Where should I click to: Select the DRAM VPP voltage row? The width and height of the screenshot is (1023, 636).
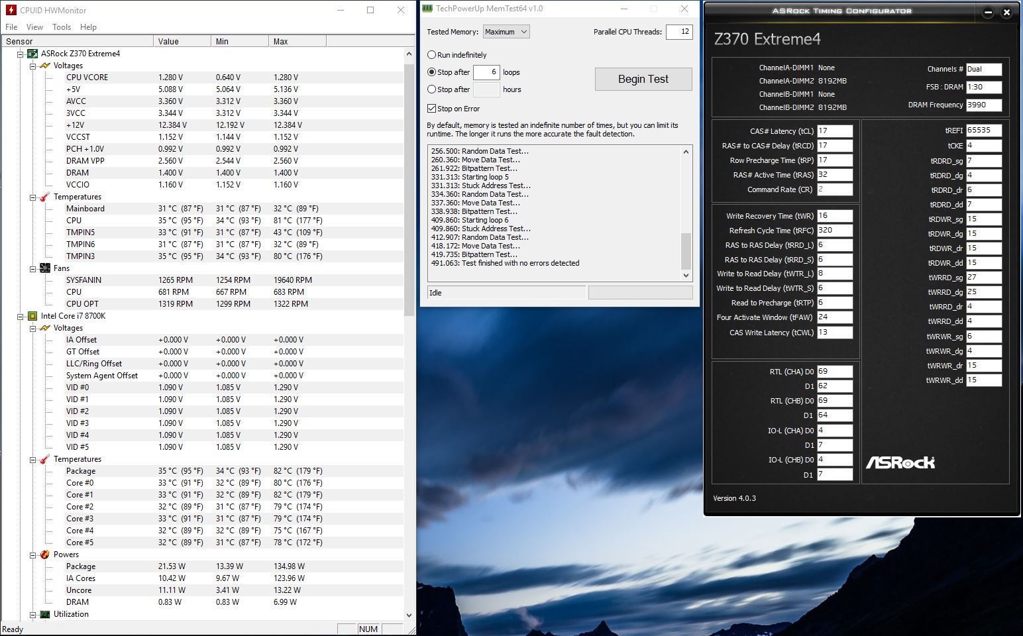click(x=202, y=161)
